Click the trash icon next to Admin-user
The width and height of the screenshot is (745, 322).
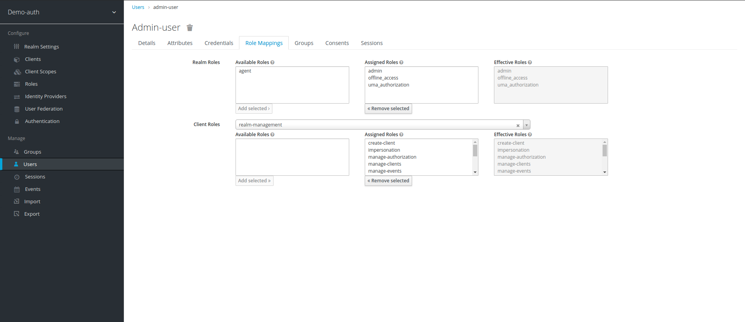click(x=190, y=28)
